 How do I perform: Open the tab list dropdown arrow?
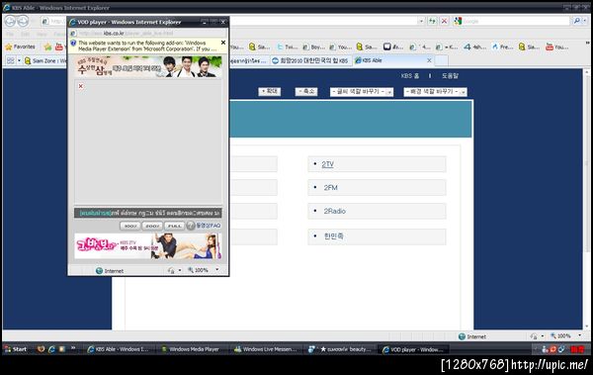coord(20,60)
